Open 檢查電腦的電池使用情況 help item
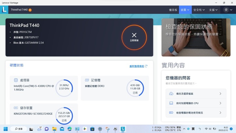The image size is (236, 133). click(x=196, y=113)
